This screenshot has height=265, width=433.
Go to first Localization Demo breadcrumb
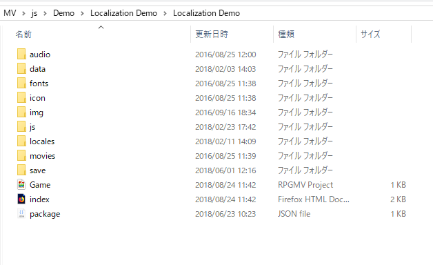click(123, 13)
